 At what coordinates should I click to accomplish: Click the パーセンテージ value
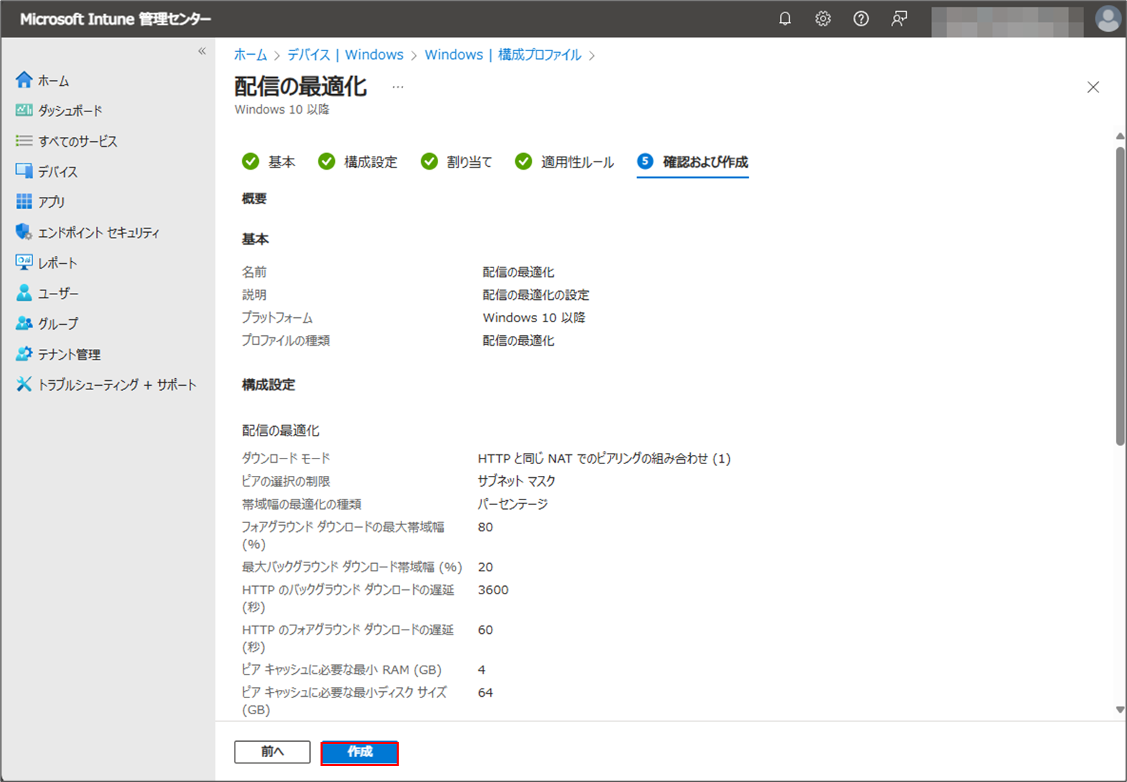pyautogui.click(x=513, y=504)
